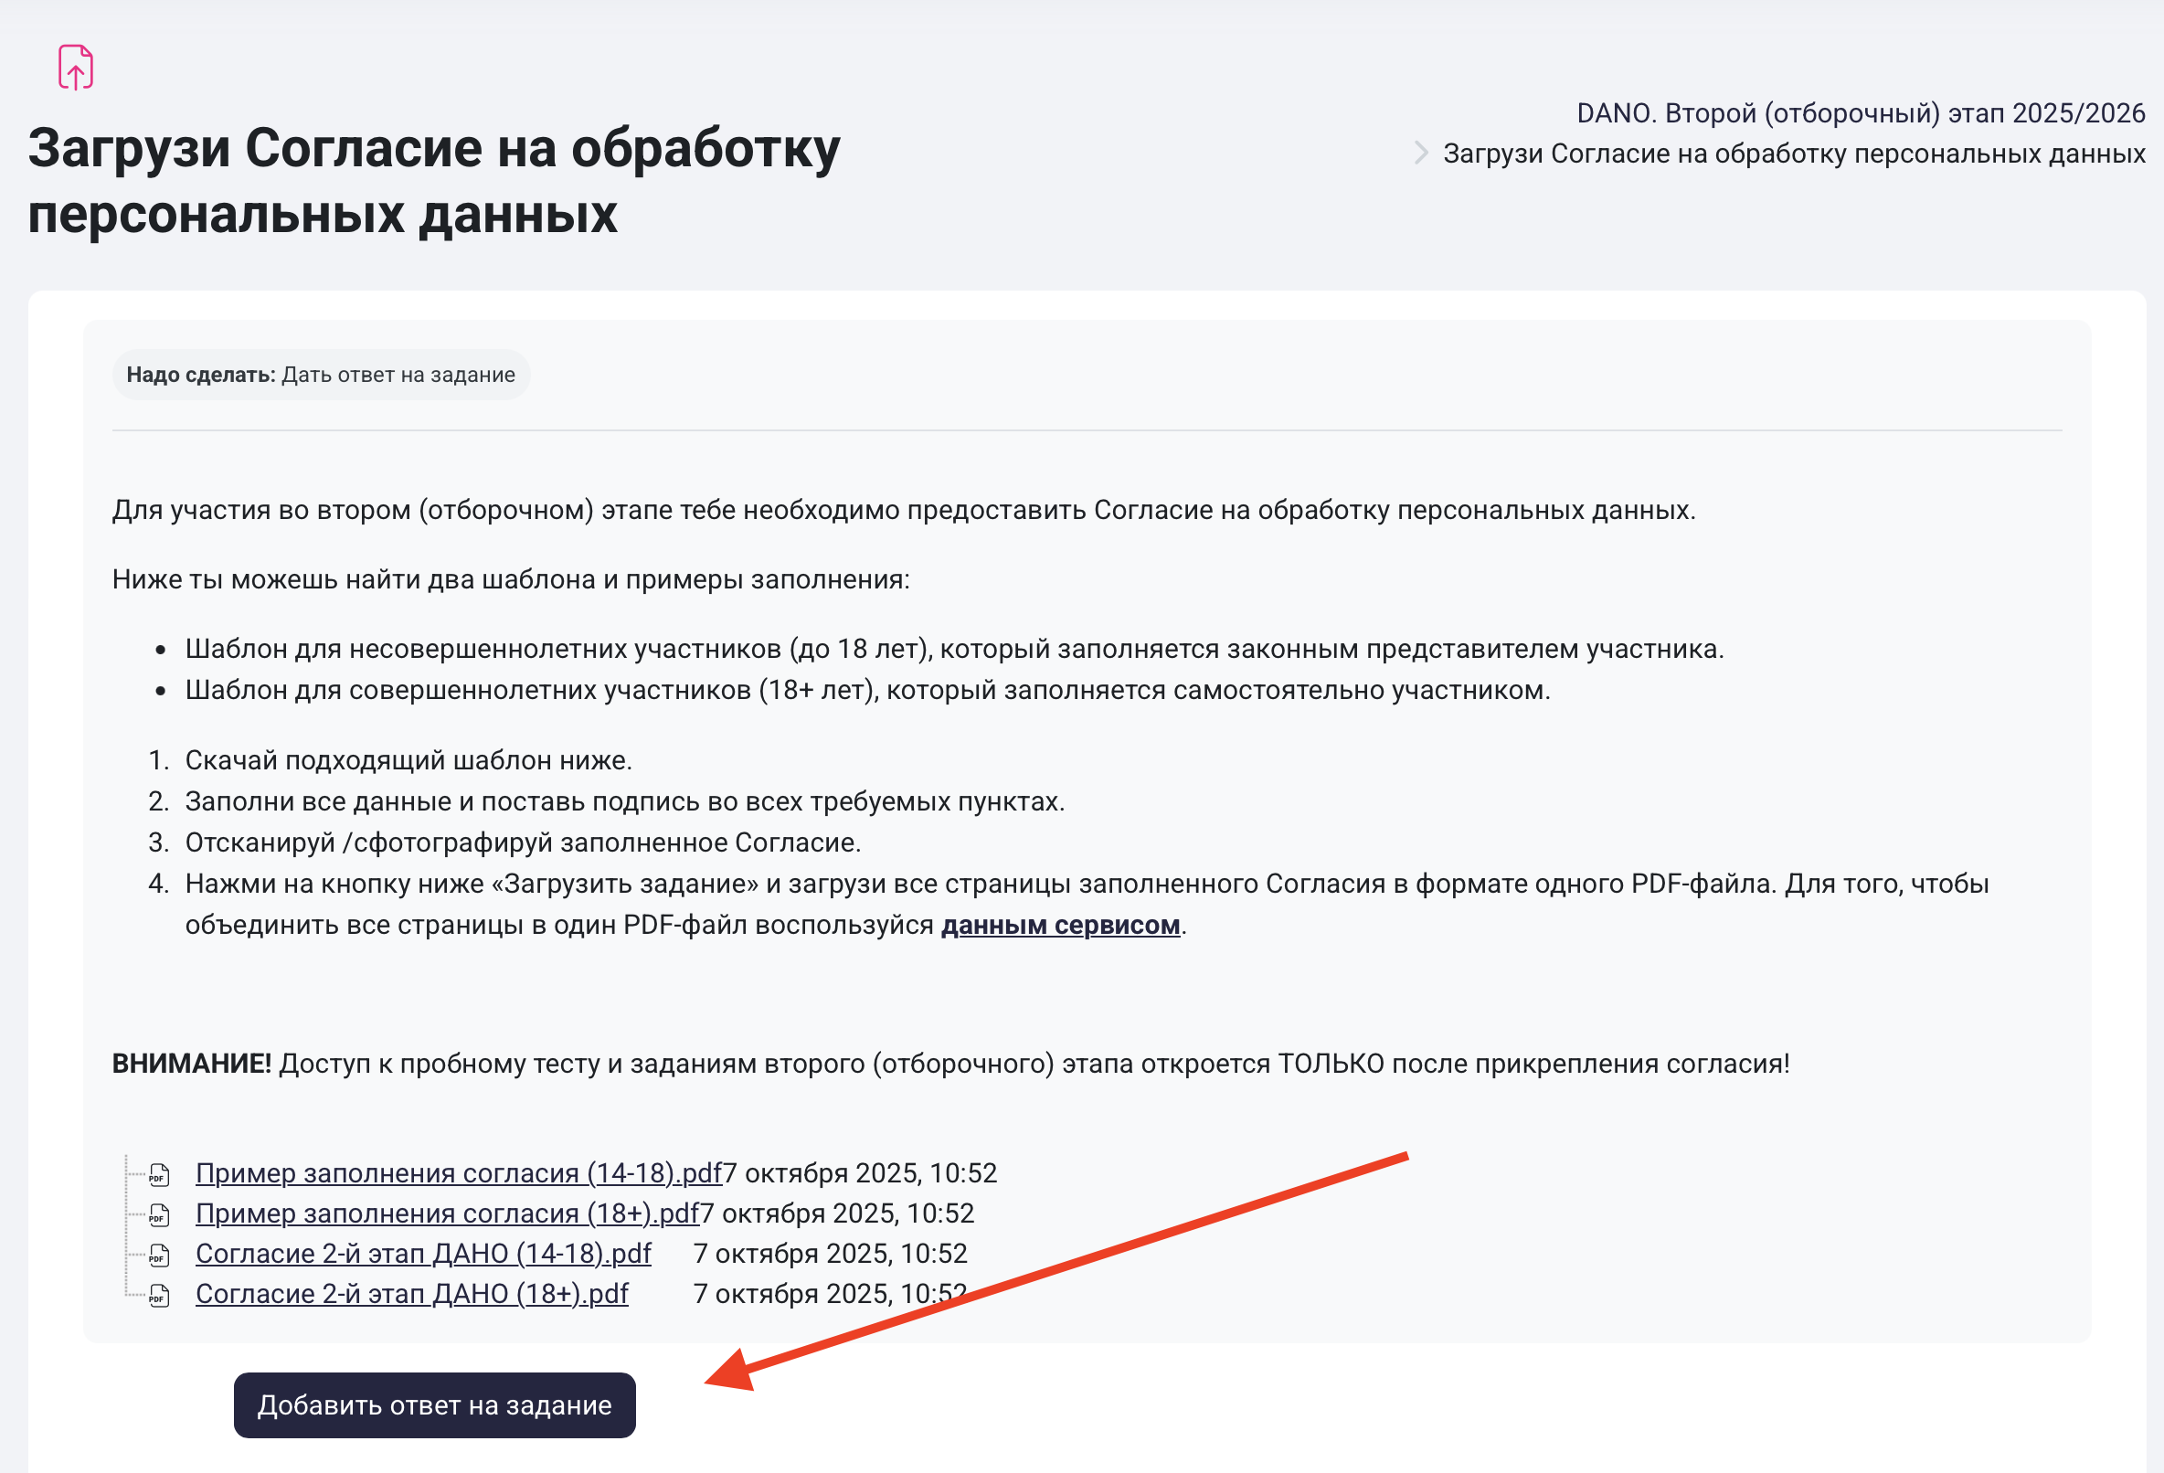Click the date next to Согласие (18+).pdf

point(830,1294)
